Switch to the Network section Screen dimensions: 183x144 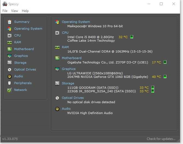(x=20, y=90)
